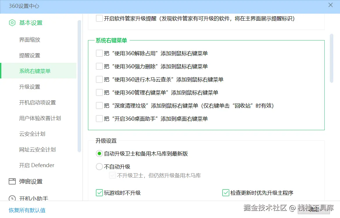Click the 升级设置 section heading
The height and width of the screenshot is (218, 340).
click(106, 141)
